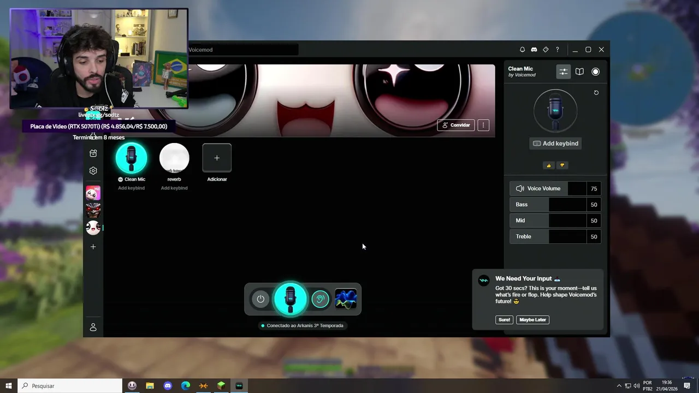The height and width of the screenshot is (393, 699).
Task: Reset Clean Mic settings with the reset arrow
Action: pos(596,93)
